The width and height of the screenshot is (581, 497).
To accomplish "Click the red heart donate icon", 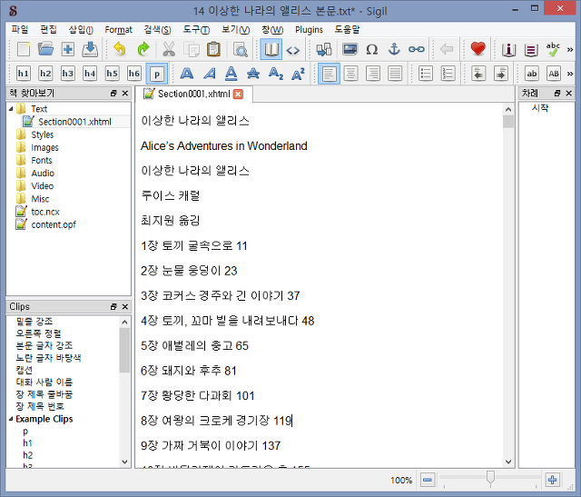I will point(478,49).
